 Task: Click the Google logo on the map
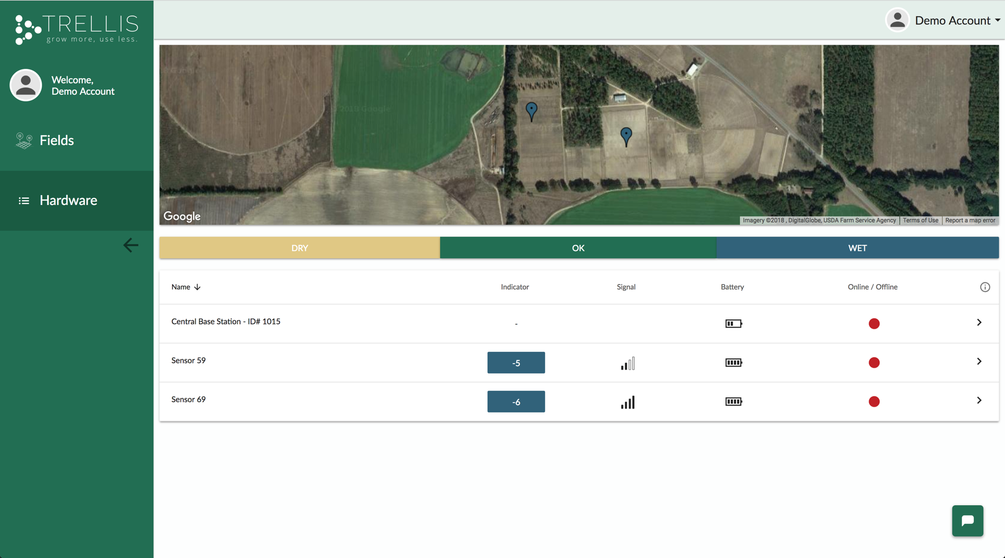[182, 216]
